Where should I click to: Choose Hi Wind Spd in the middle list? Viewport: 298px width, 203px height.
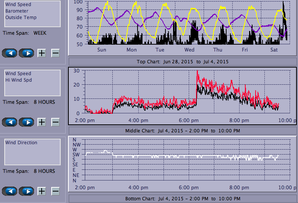18,80
